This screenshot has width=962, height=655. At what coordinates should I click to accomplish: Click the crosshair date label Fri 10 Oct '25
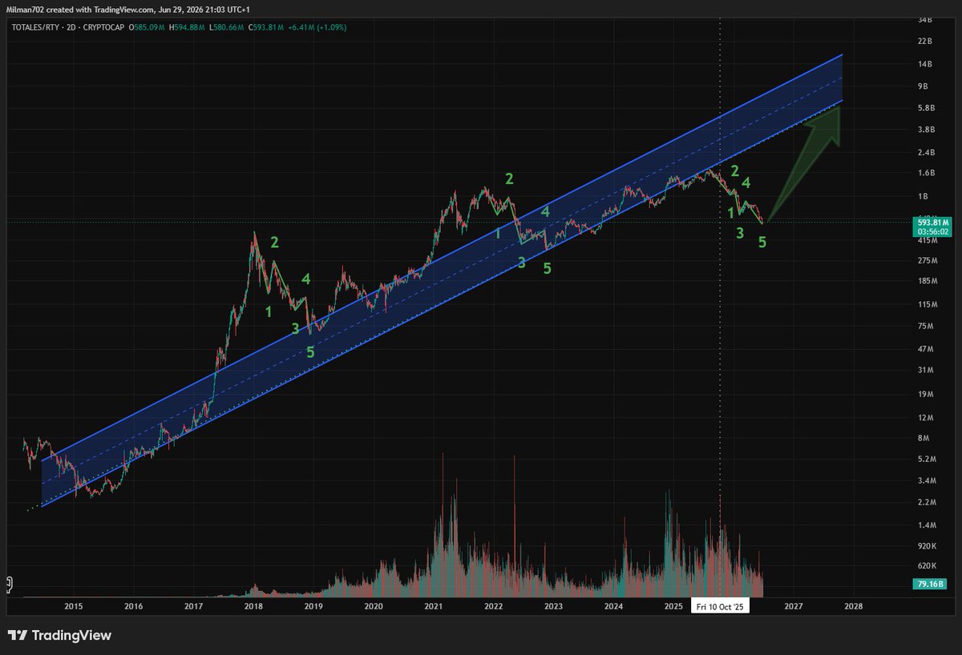(x=720, y=606)
